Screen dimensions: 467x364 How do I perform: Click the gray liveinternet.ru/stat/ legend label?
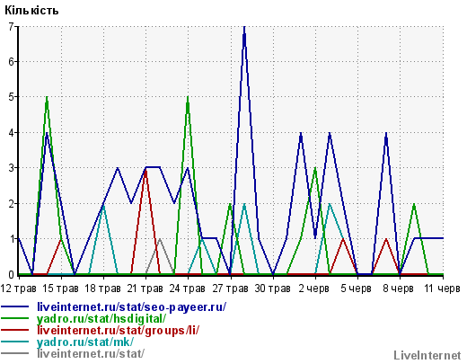(x=91, y=353)
